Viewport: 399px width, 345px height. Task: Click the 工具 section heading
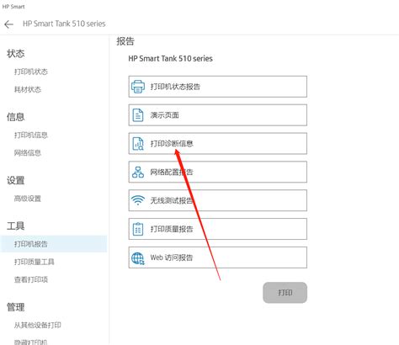point(15,226)
